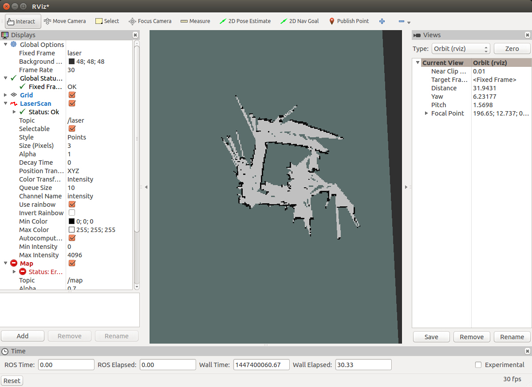Disable the Grid display checkbox
Image resolution: width=532 pixels, height=387 pixels.
point(72,95)
